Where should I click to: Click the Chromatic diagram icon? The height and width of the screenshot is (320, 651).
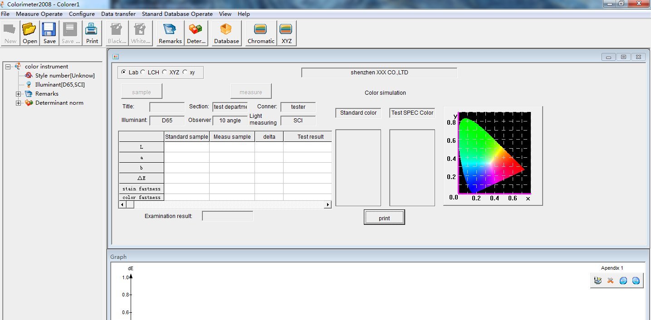pos(260,32)
